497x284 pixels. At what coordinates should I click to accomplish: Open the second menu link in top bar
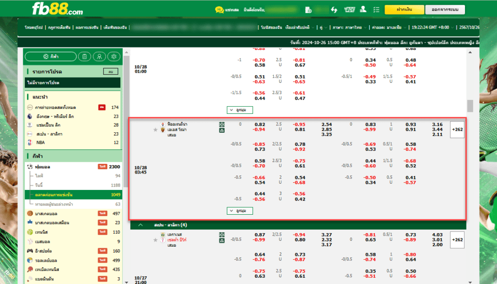59,28
